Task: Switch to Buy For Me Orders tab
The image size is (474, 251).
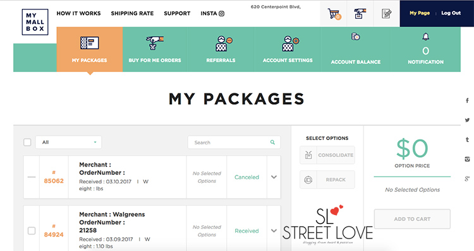Action: [155, 49]
